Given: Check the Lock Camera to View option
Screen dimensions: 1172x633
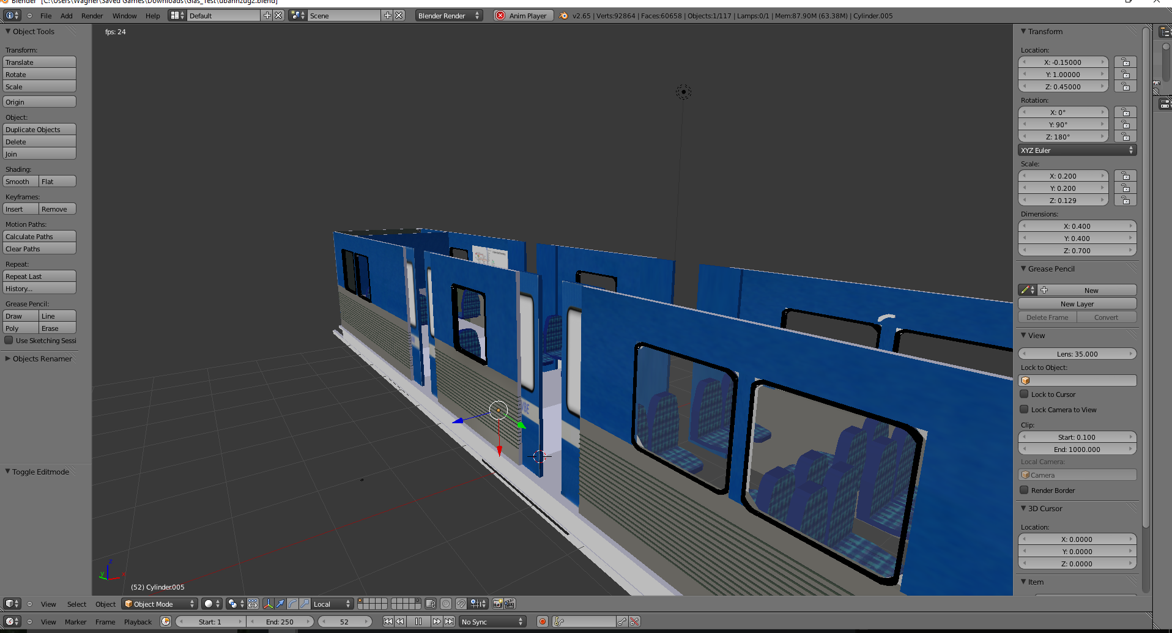Looking at the screenshot, I should click(1024, 410).
